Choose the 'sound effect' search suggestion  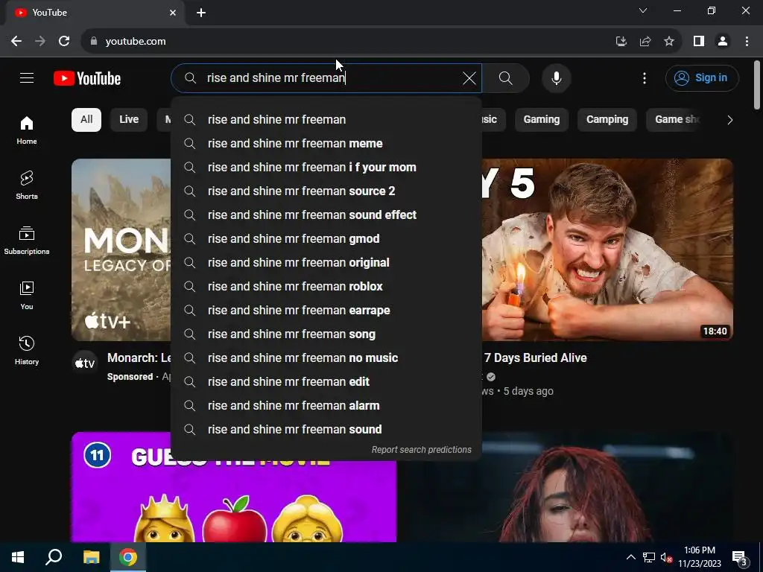pyautogui.click(x=326, y=215)
